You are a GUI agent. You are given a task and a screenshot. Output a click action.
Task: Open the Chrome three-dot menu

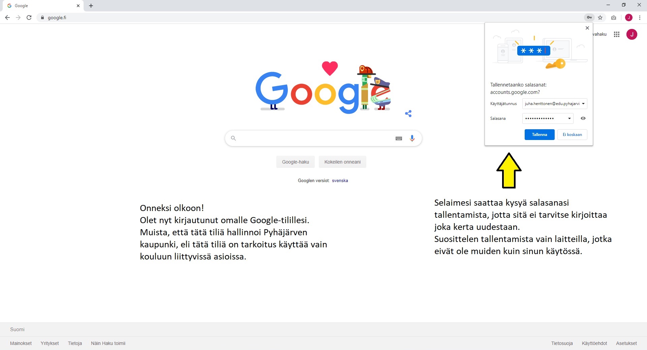pyautogui.click(x=640, y=17)
